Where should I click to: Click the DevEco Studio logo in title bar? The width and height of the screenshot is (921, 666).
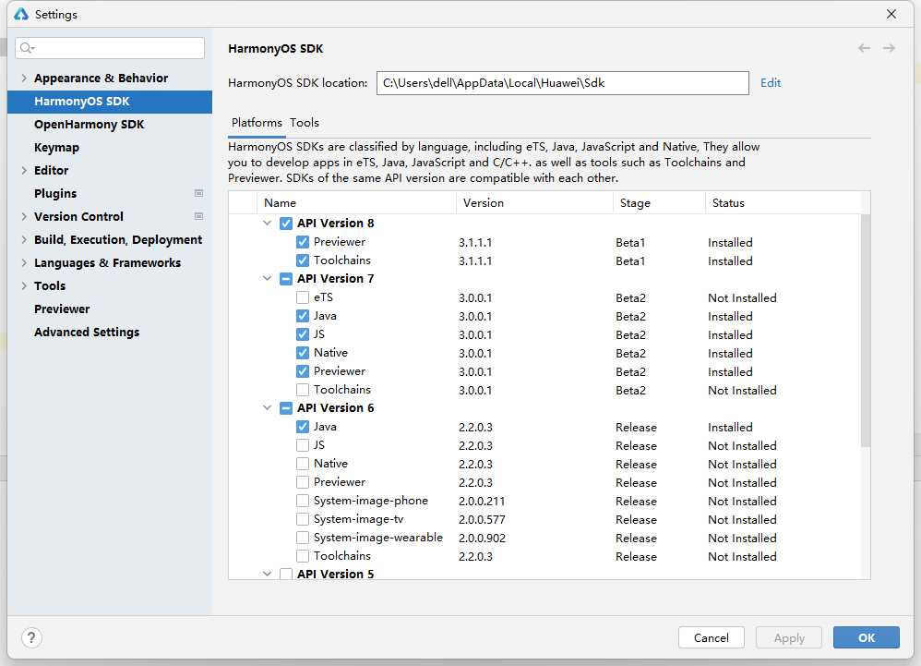coord(21,14)
